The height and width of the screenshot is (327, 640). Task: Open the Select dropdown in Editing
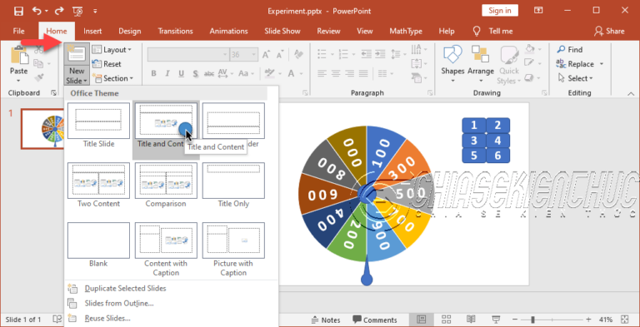click(575, 78)
